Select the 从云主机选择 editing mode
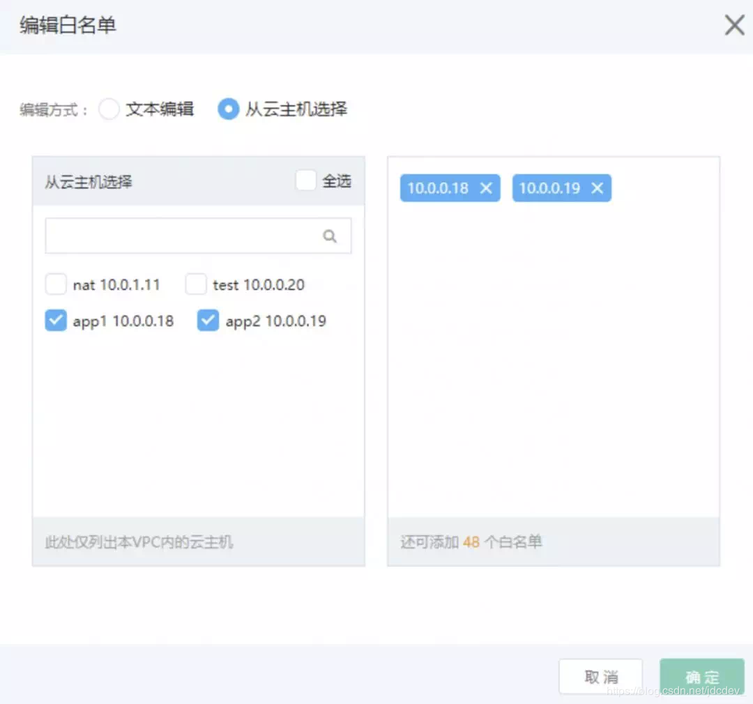The image size is (753, 704). (x=228, y=109)
